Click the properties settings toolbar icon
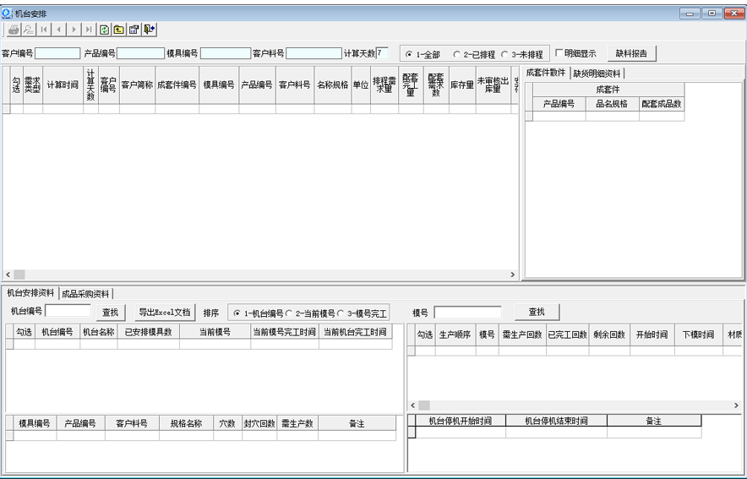Screen dimensions: 747x479 [x=134, y=30]
